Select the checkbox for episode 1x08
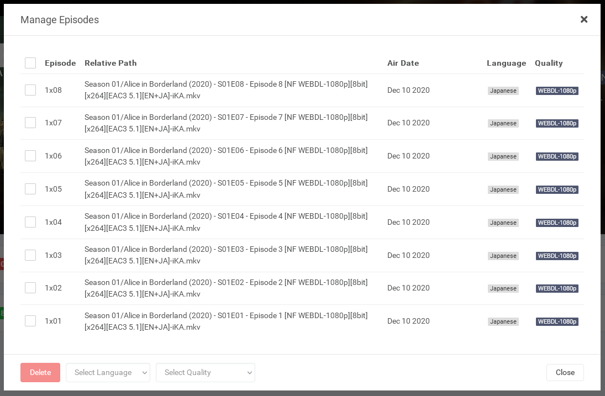This screenshot has height=396, width=605. click(30, 90)
